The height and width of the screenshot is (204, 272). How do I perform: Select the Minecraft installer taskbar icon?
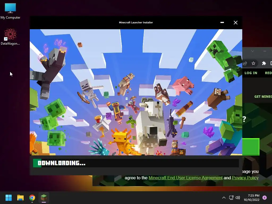[x=44, y=198]
